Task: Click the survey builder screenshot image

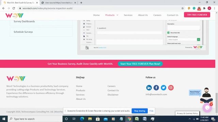Action: [x=143, y=37]
